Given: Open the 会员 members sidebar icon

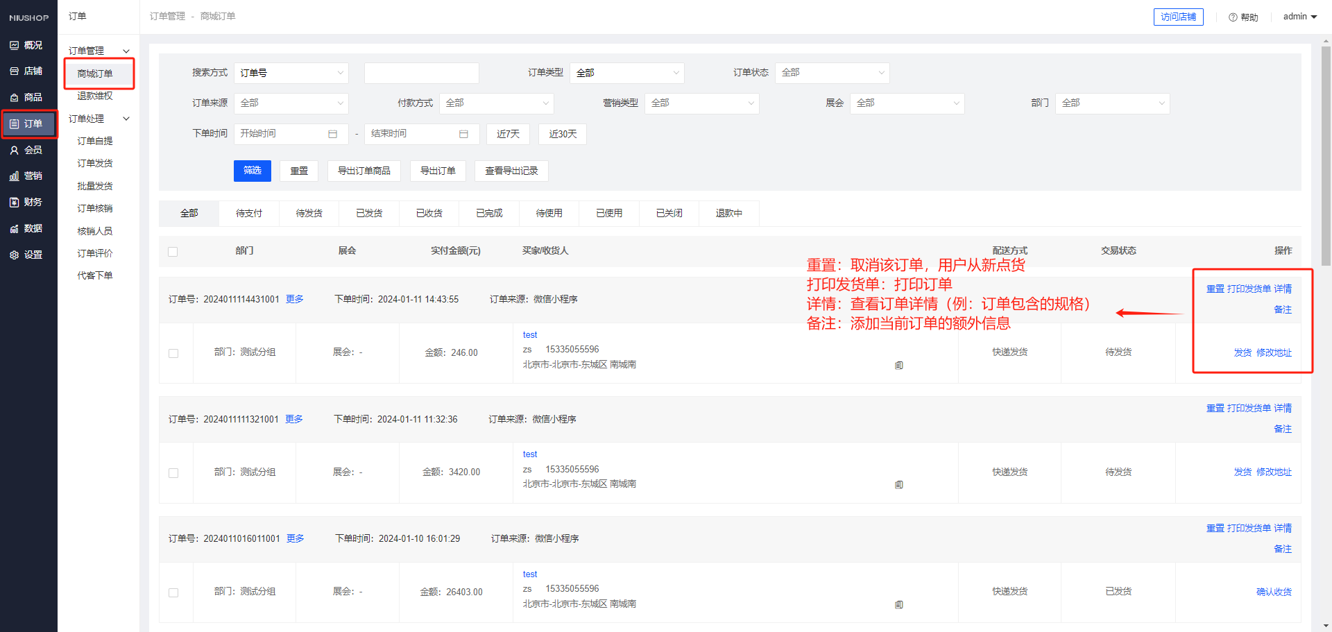Looking at the screenshot, I should (x=14, y=150).
